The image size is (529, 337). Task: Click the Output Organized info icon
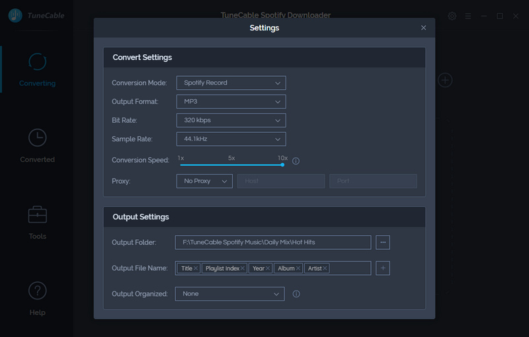pos(296,294)
